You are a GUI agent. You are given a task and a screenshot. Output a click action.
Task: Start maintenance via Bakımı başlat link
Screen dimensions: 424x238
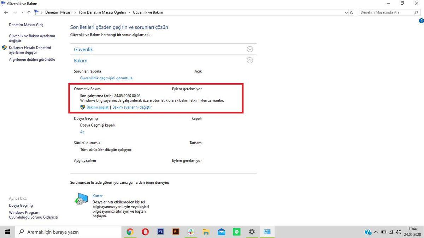tap(97, 107)
